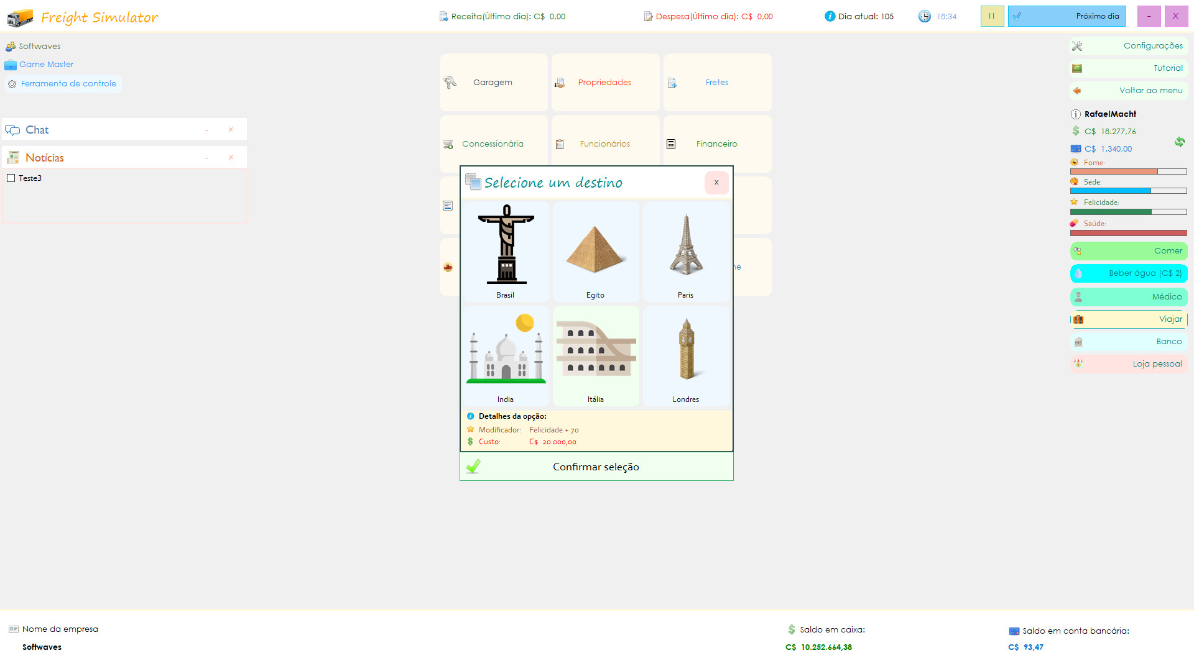Click the Itália Colosseum icon
Screen dimensions: 1194x671
coord(596,349)
